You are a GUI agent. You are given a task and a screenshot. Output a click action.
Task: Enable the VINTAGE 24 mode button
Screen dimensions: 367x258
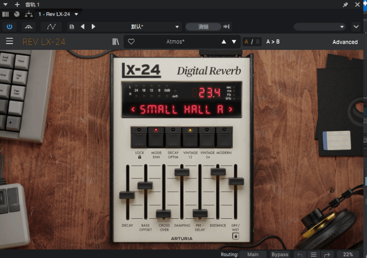click(x=207, y=137)
